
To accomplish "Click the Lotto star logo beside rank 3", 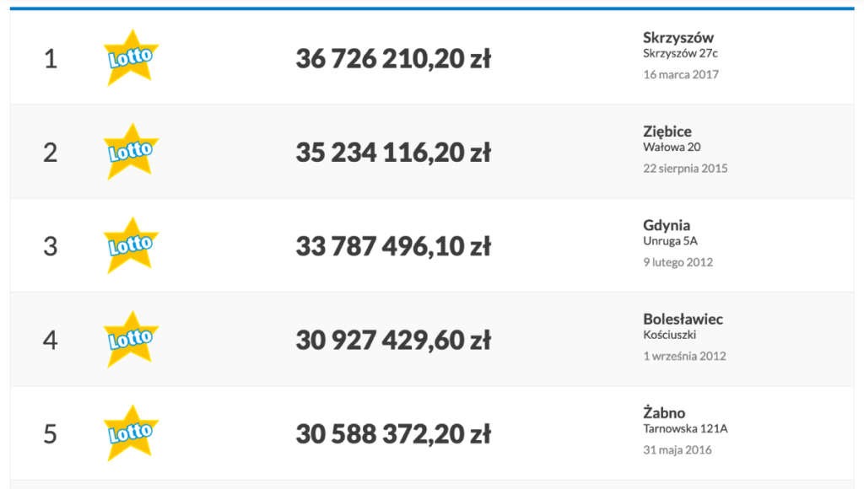I will (131, 245).
